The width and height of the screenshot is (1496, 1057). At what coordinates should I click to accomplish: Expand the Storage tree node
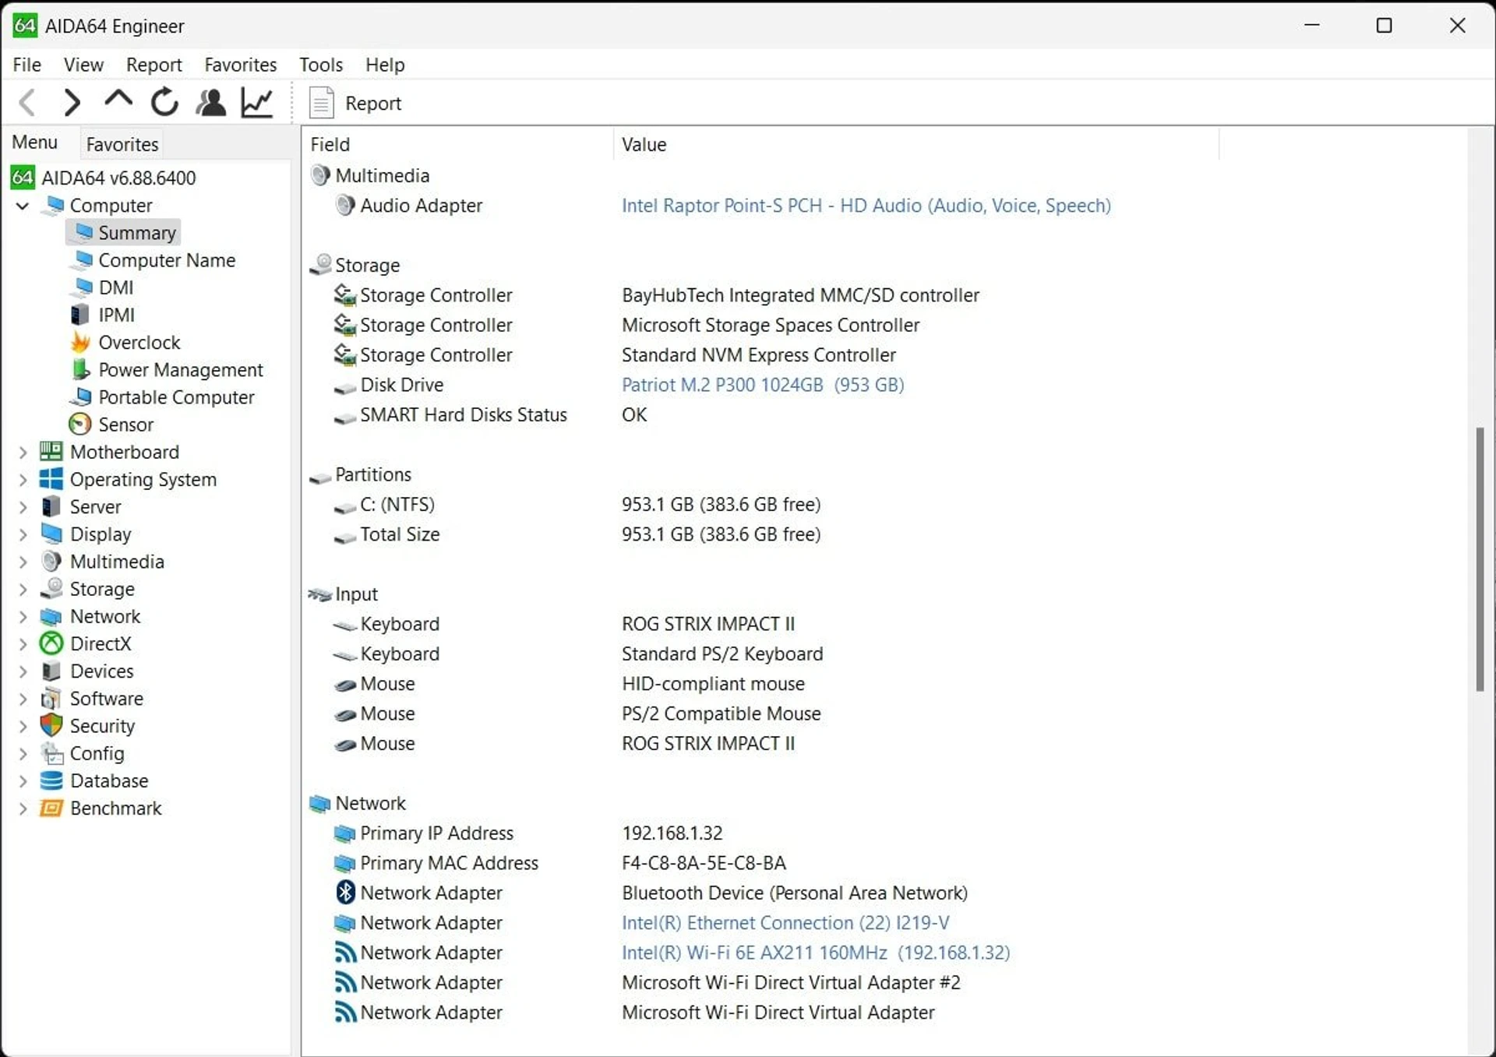(23, 589)
